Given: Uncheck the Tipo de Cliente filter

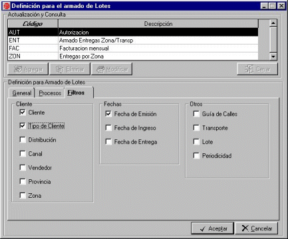Looking at the screenshot, I should [23, 126].
